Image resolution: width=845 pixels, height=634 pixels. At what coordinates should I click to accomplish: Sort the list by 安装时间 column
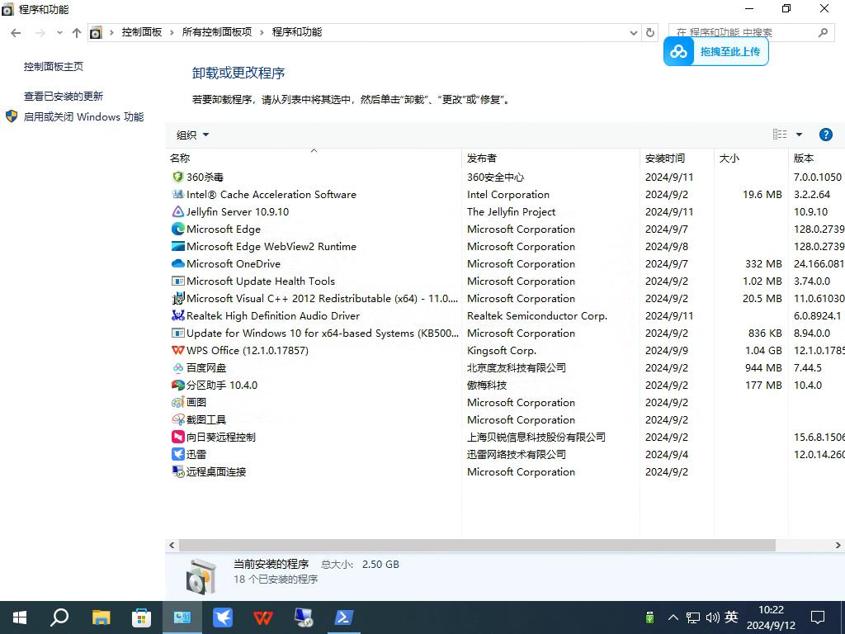(665, 158)
